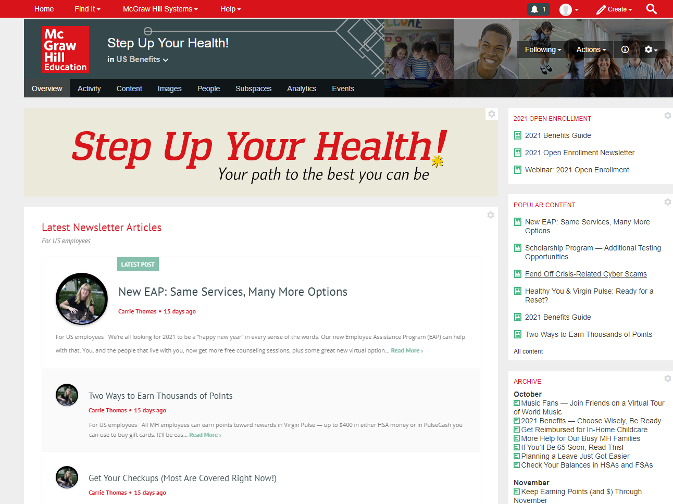Click the 'Latest Newsletter Articles' heading

pyautogui.click(x=102, y=228)
